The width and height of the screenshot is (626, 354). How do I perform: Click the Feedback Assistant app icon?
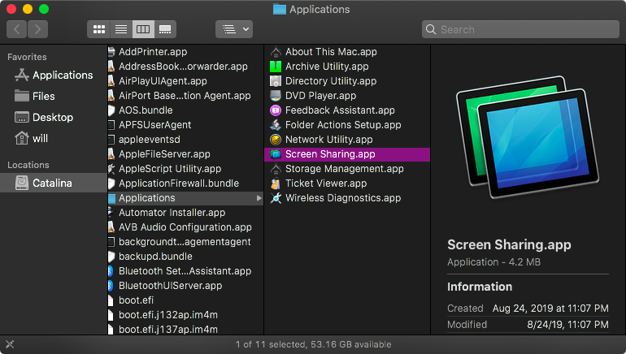pos(276,110)
